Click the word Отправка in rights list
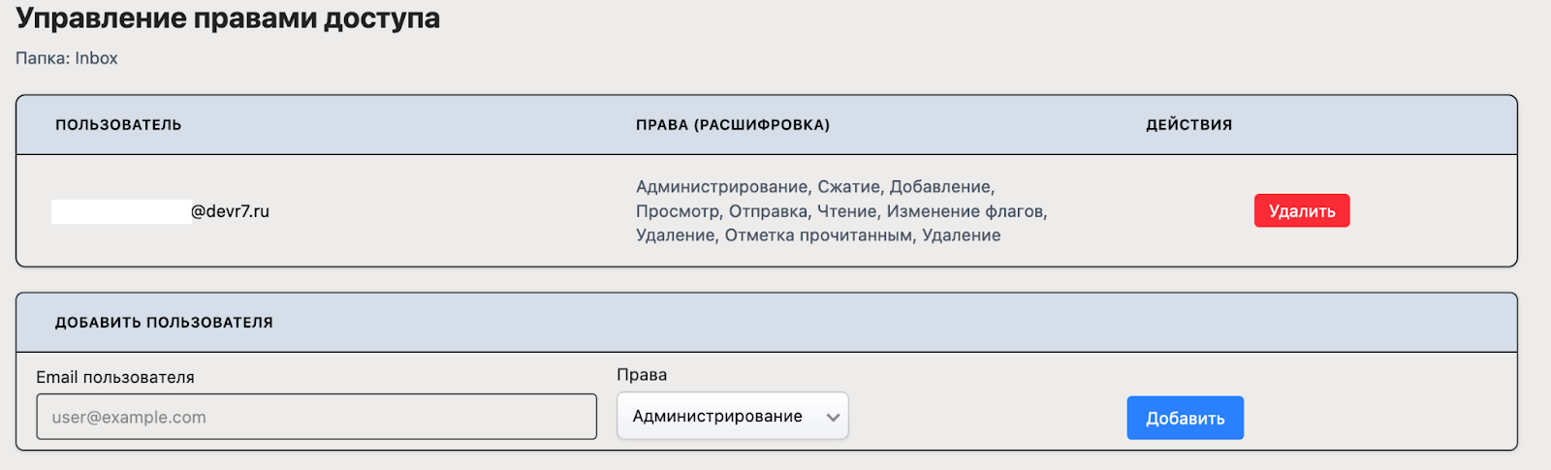1551x470 pixels. [x=768, y=211]
